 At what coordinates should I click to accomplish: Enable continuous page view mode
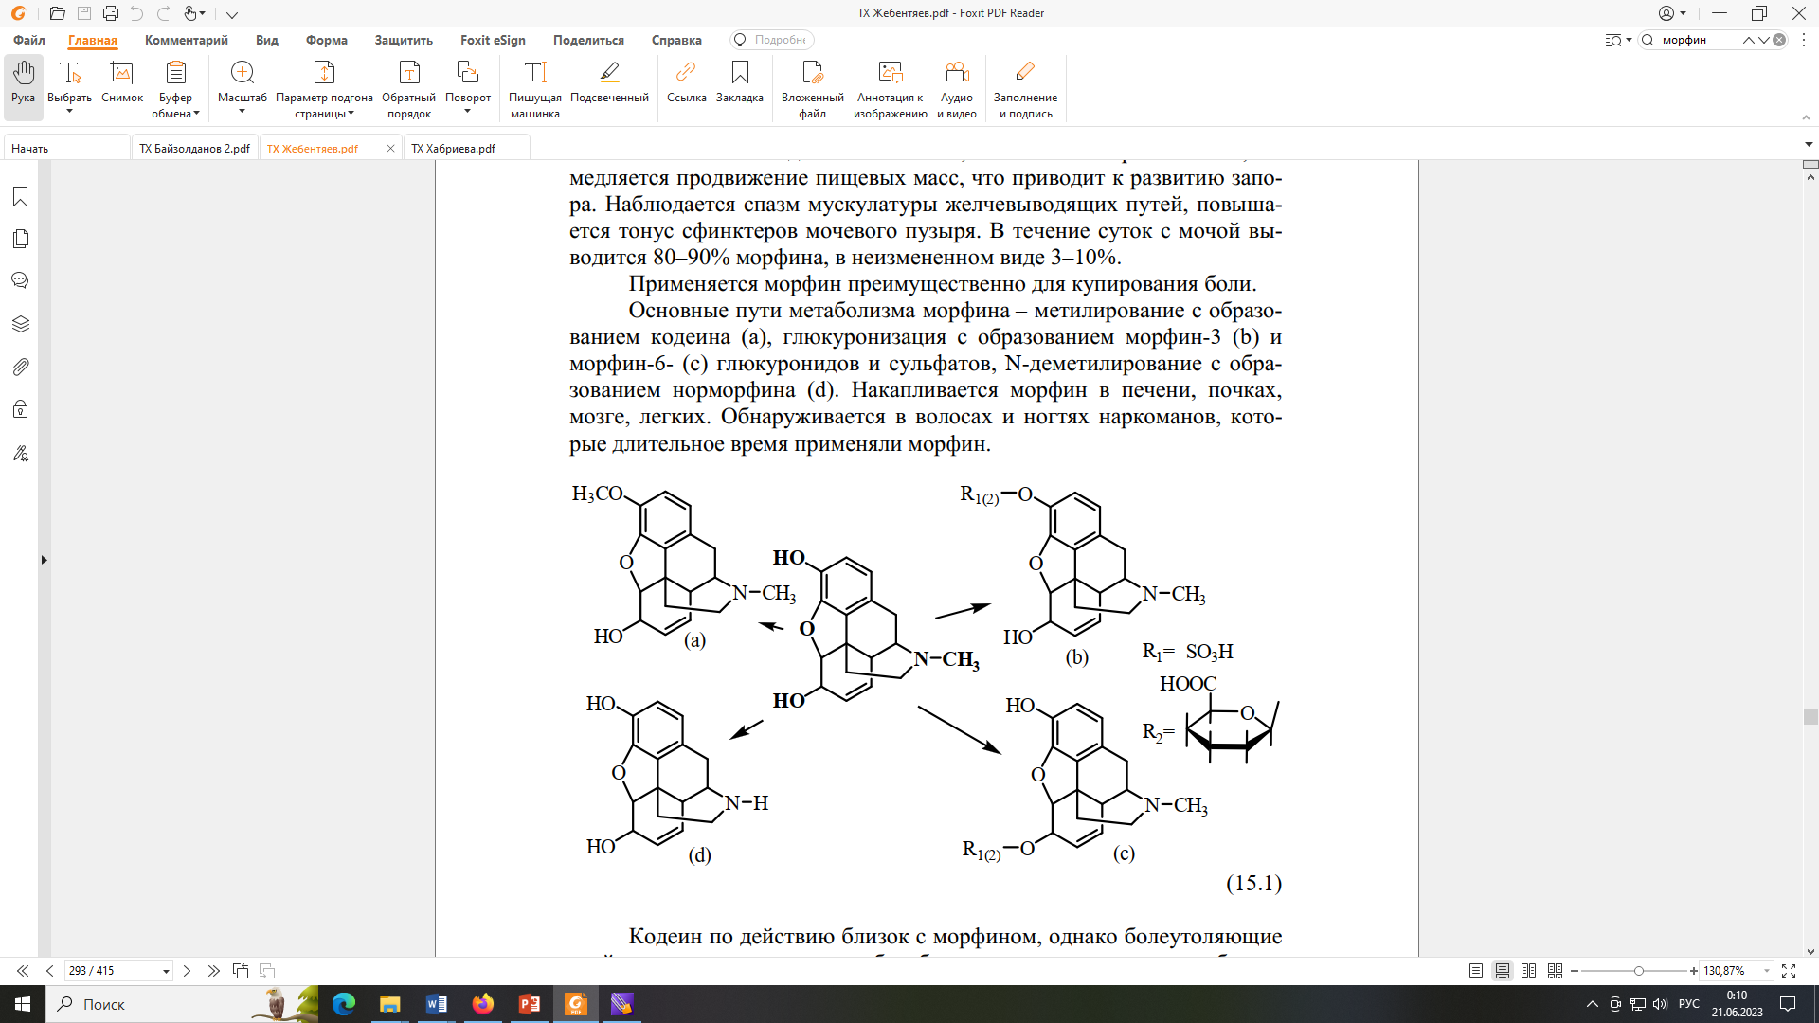click(1503, 971)
